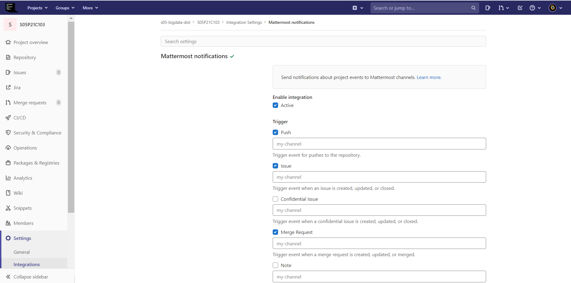Click the S project avatar
This screenshot has width=571, height=283.
tap(10, 24)
